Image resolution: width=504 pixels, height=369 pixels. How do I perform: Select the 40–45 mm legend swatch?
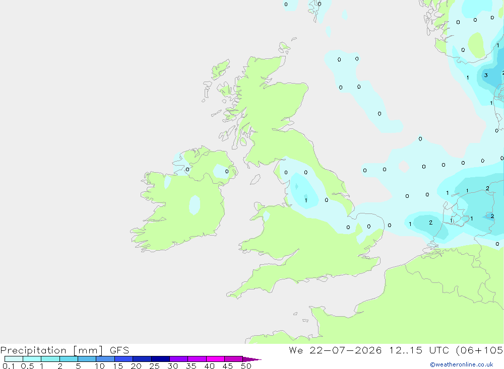point(215,359)
